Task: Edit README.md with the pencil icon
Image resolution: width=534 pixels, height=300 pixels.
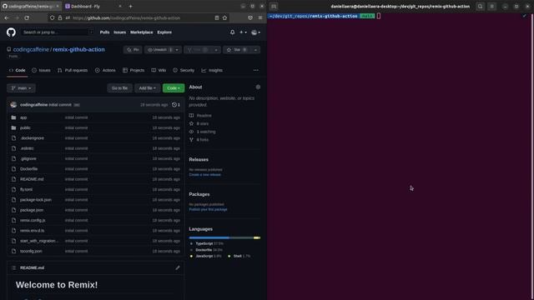Action: click(178, 267)
